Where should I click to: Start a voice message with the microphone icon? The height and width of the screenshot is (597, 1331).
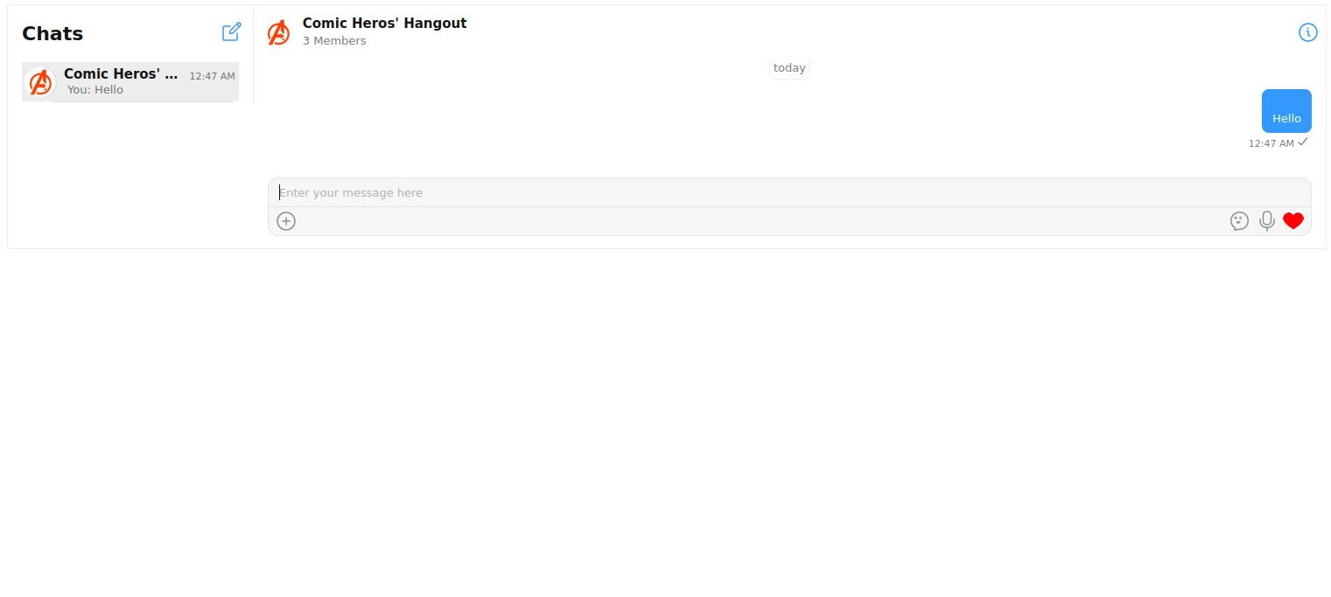tap(1267, 221)
